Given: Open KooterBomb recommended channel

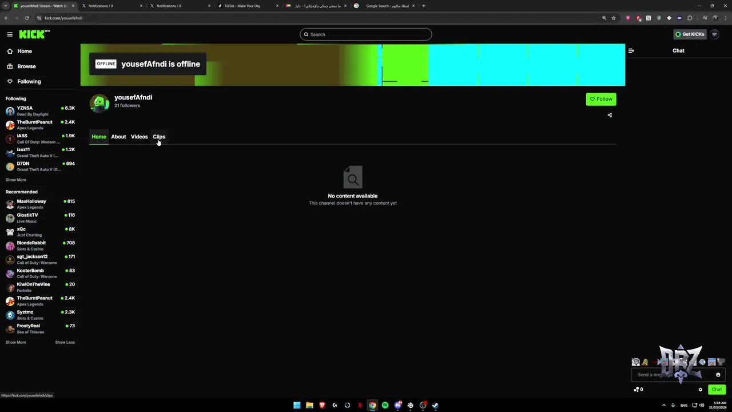Looking at the screenshot, I should [x=40, y=274].
